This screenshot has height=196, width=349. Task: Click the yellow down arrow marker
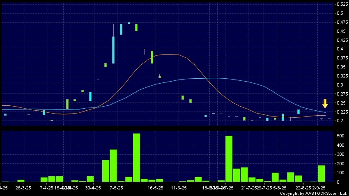tap(325, 103)
